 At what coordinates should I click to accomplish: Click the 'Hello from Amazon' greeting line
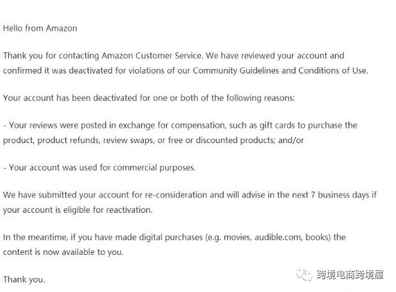pos(40,28)
